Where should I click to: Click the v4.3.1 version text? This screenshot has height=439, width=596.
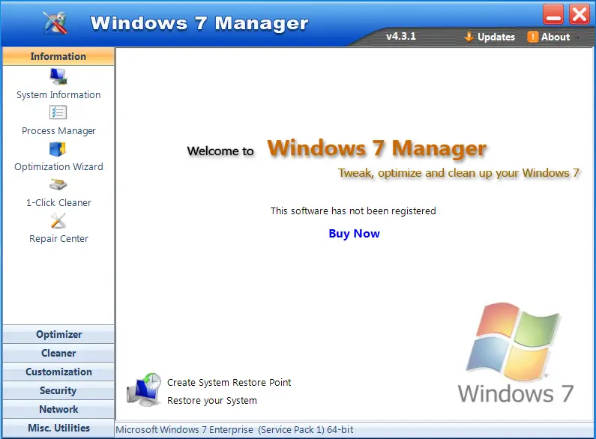point(401,37)
